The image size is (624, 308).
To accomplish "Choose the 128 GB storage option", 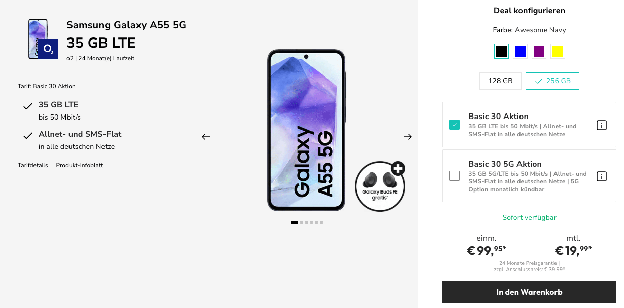I will 500,81.
